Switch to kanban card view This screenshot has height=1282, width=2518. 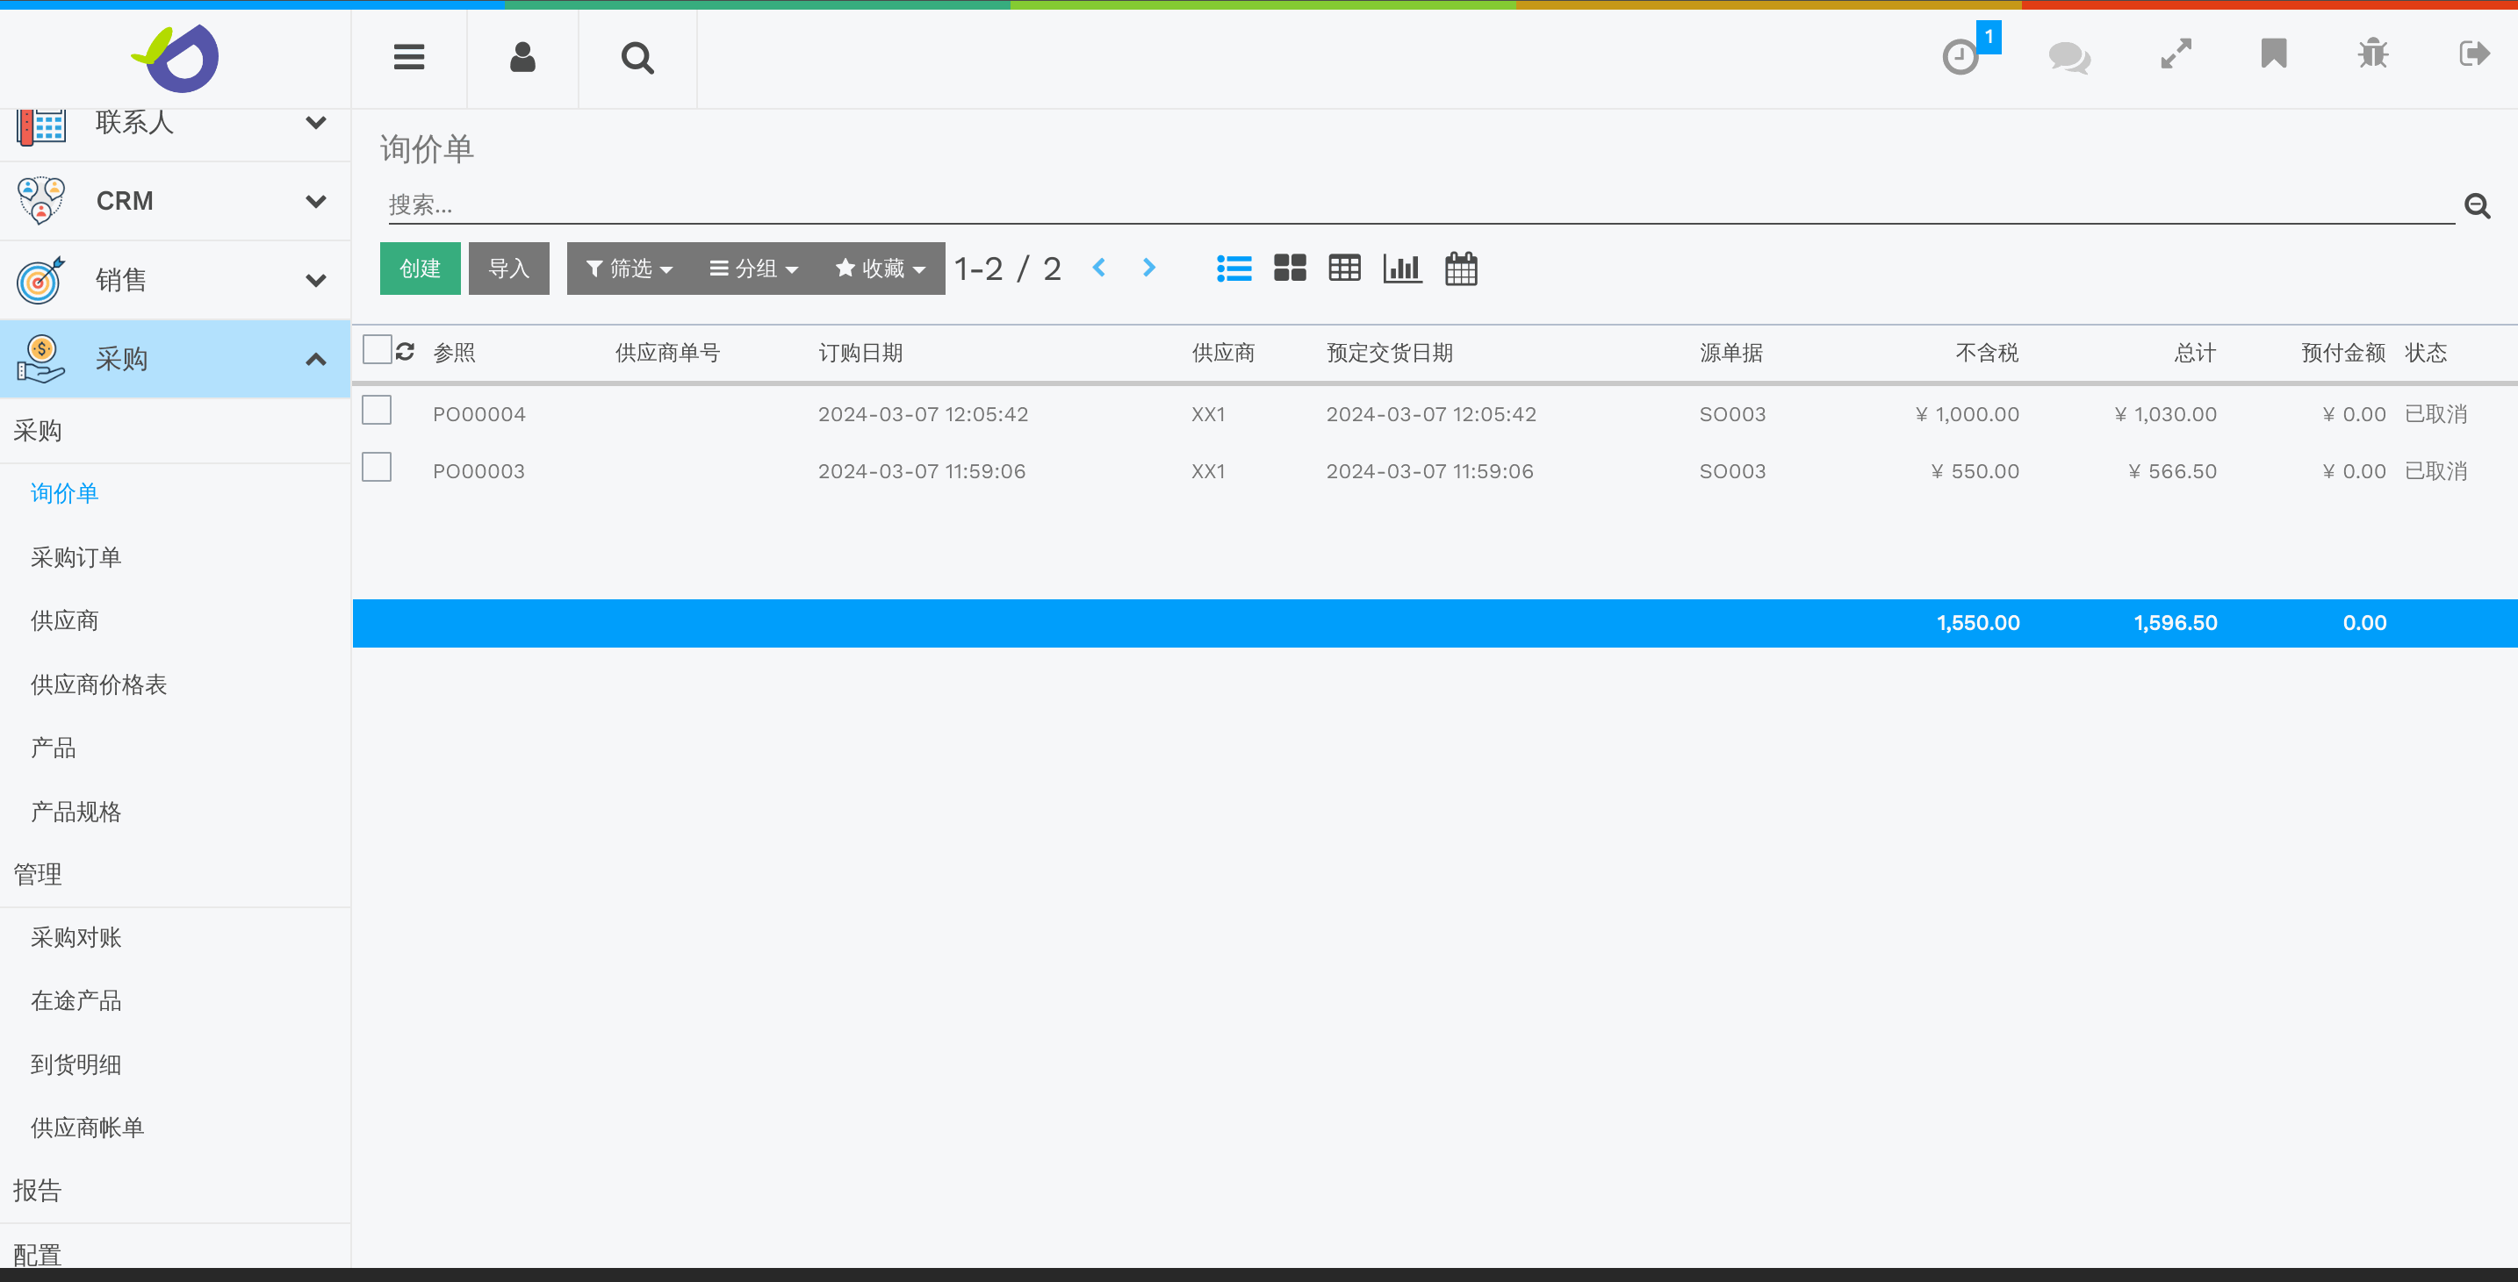tap(1290, 268)
